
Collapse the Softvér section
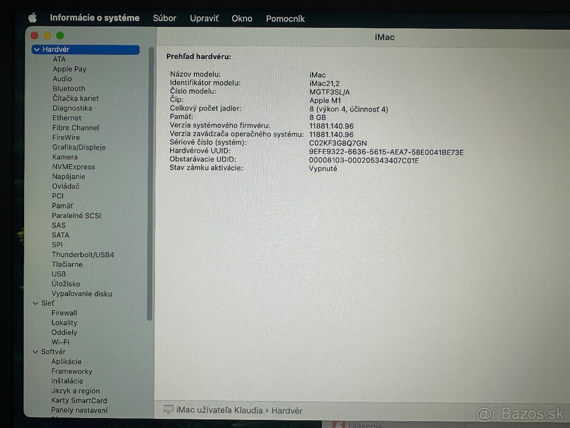[35, 351]
